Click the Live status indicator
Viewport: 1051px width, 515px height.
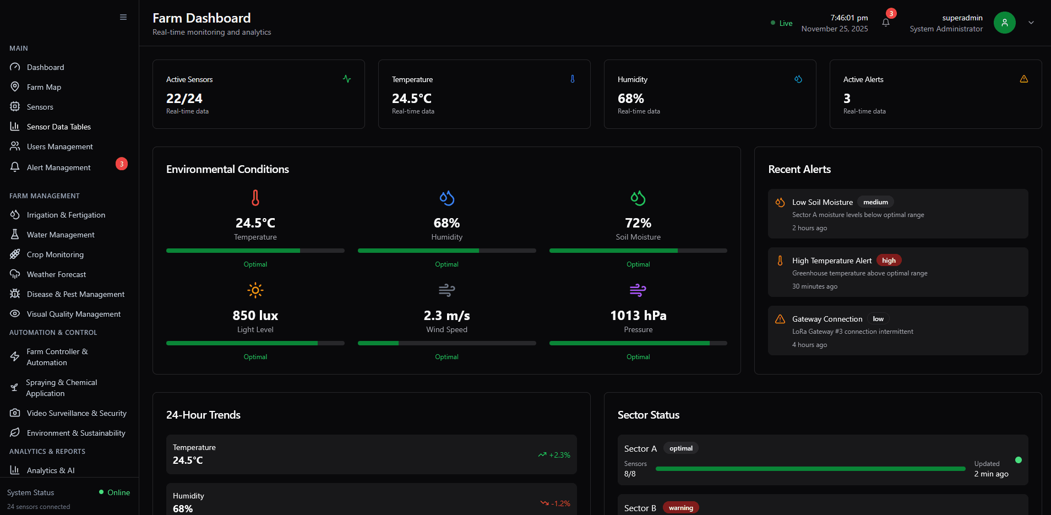(781, 23)
